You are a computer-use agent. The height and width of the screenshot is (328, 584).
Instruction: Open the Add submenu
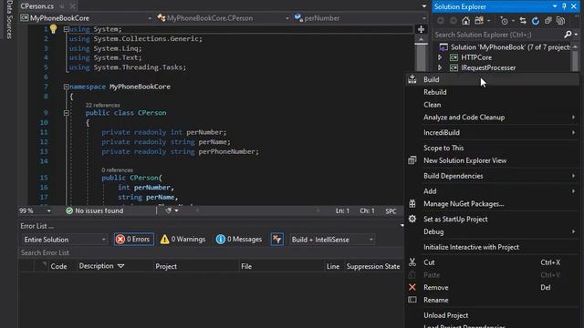pos(493,191)
